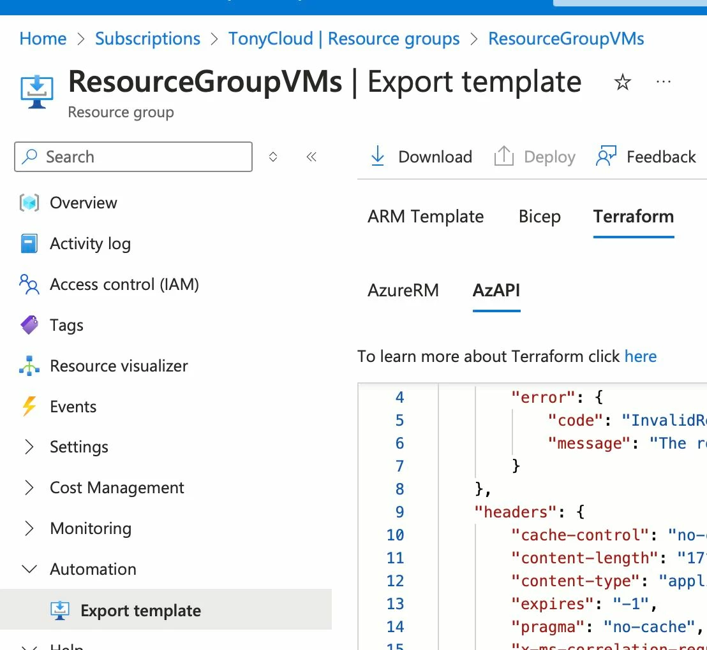Open Overview in the sidebar

pyautogui.click(x=84, y=203)
